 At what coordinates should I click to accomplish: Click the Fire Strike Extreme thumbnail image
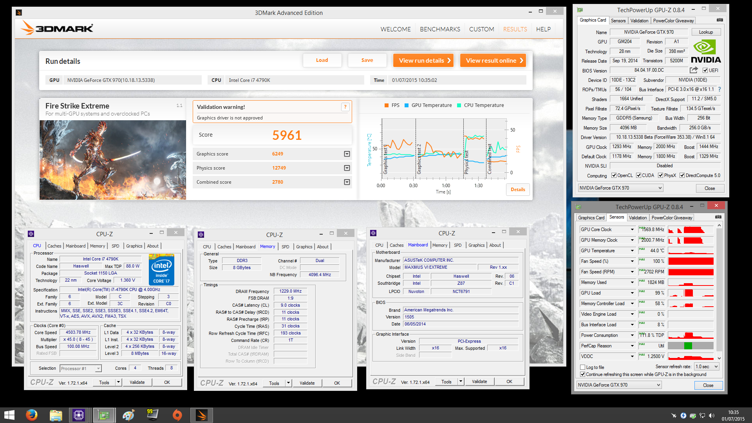click(113, 160)
